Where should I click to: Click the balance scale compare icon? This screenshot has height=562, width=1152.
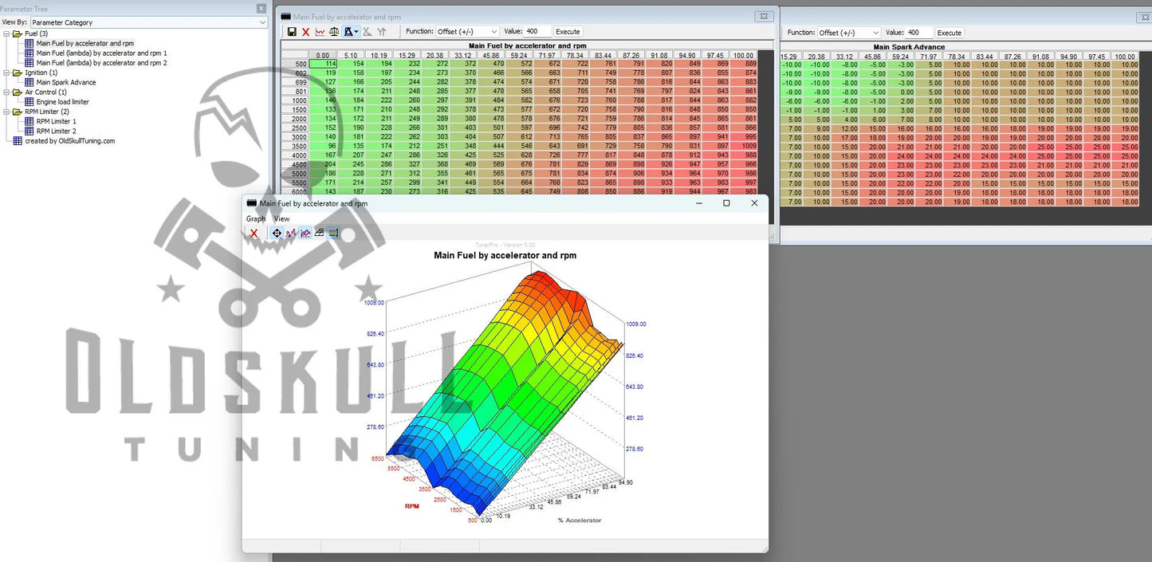(334, 32)
